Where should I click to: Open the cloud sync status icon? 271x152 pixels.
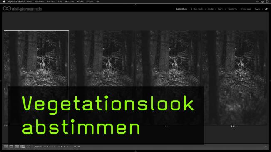266,9
